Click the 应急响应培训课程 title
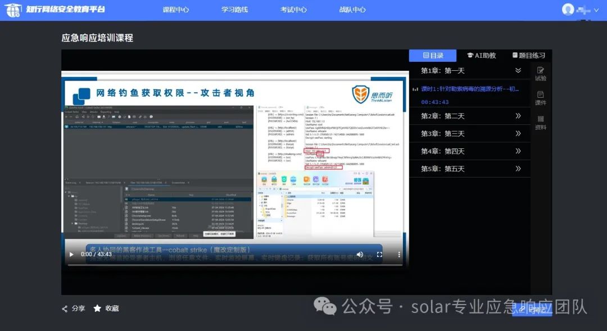Screen dimensions: 607x331 point(97,38)
